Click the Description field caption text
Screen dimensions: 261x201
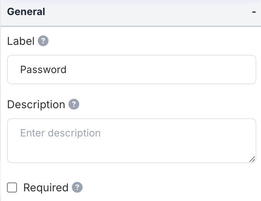pyautogui.click(x=36, y=104)
